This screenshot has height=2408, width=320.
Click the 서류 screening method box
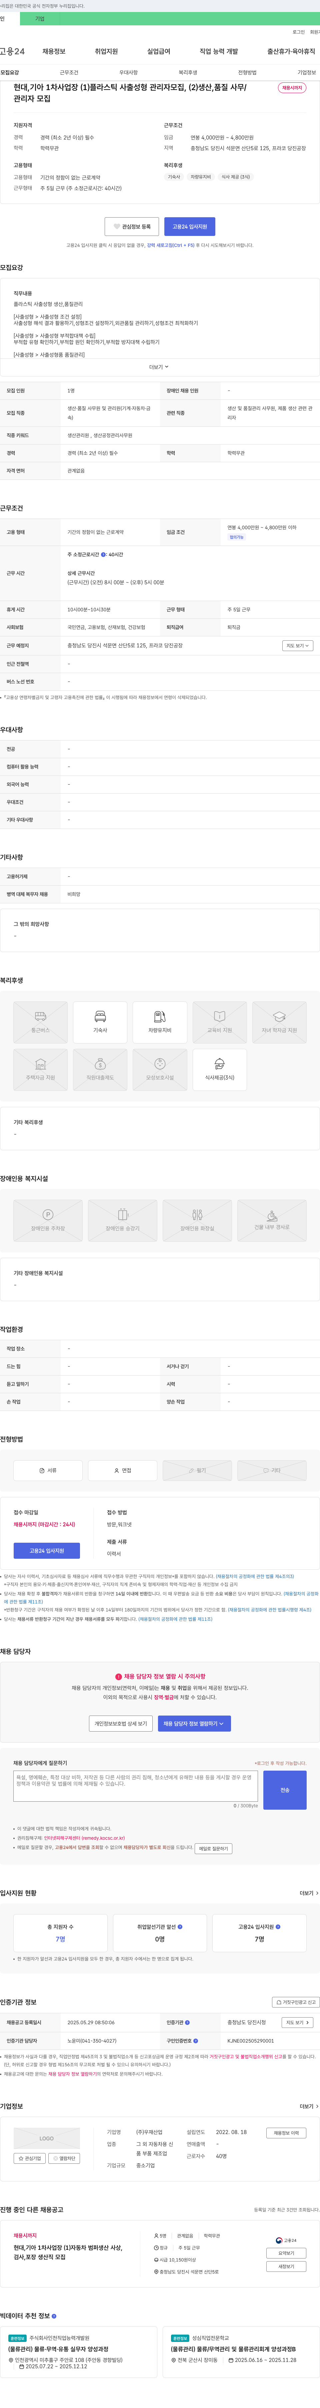click(48, 1470)
